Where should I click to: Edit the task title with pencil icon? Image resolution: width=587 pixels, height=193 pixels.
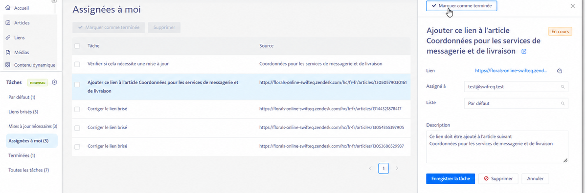click(524, 51)
